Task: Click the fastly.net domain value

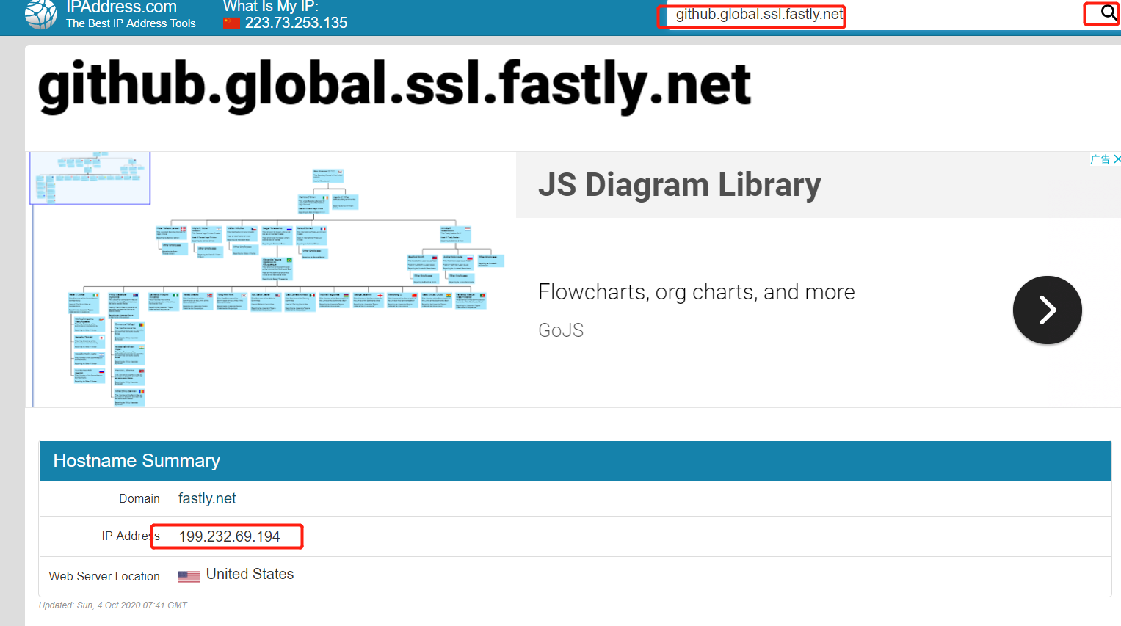Action: [207, 498]
